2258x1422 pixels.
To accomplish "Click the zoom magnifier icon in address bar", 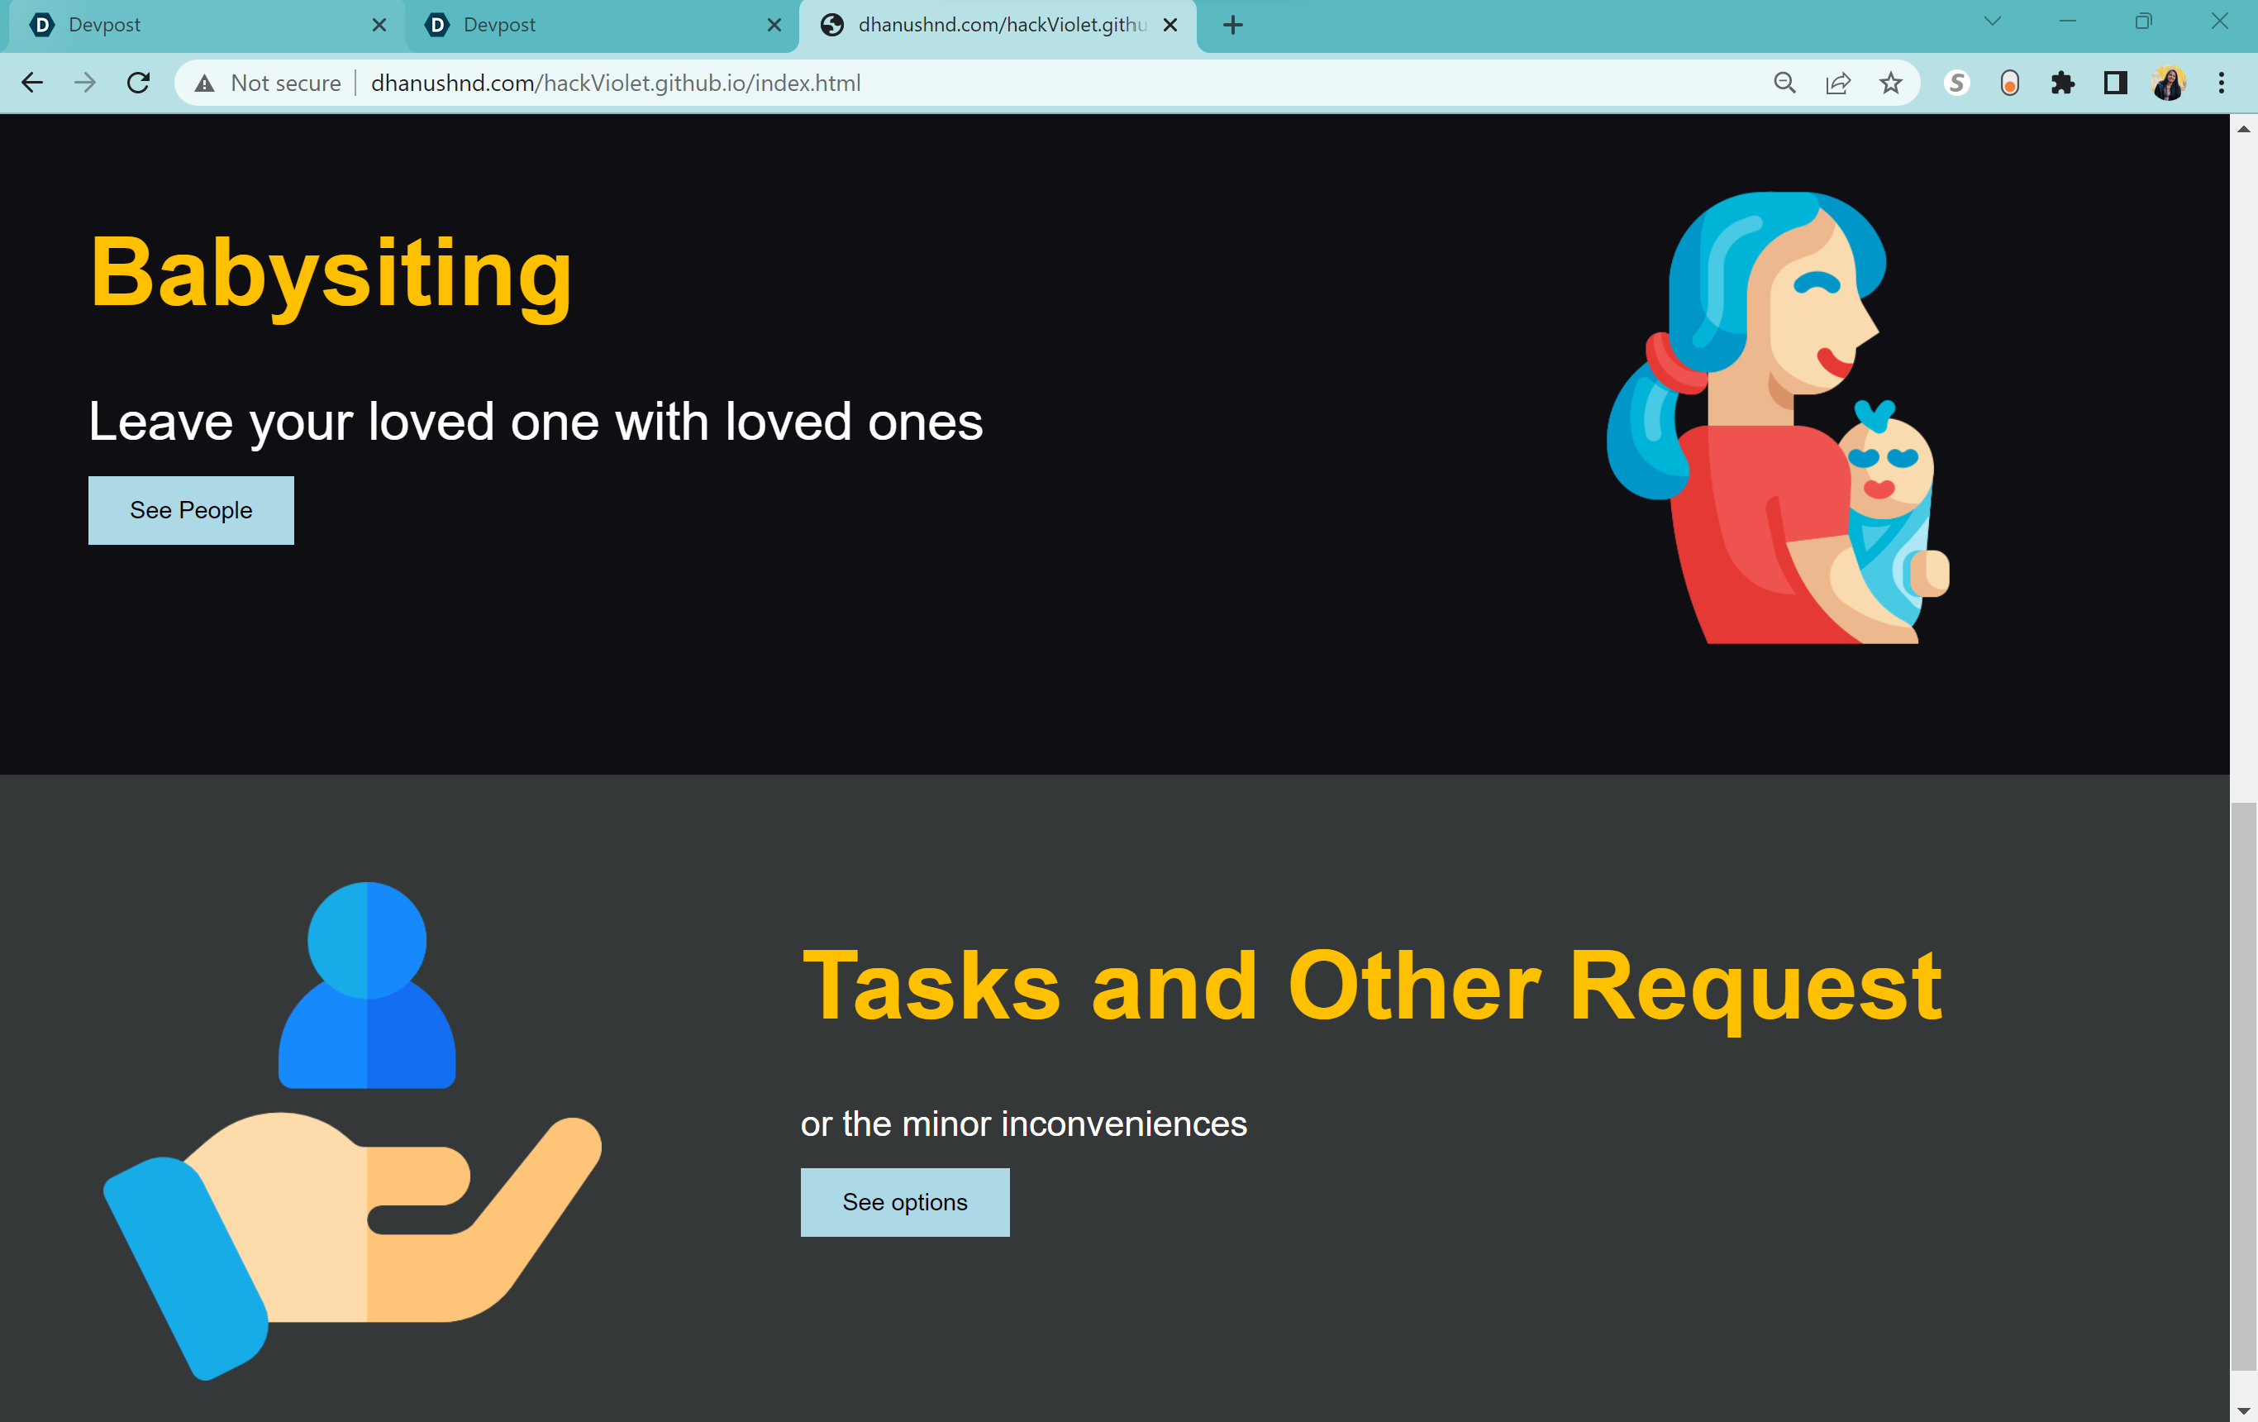I will point(1784,83).
